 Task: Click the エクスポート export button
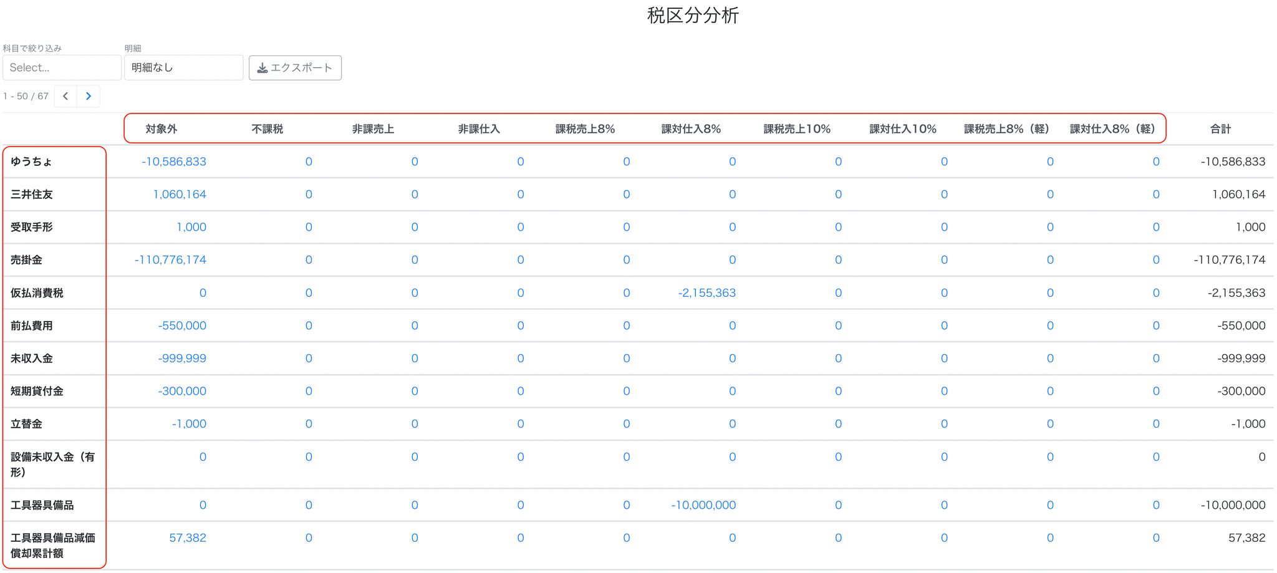(x=295, y=67)
